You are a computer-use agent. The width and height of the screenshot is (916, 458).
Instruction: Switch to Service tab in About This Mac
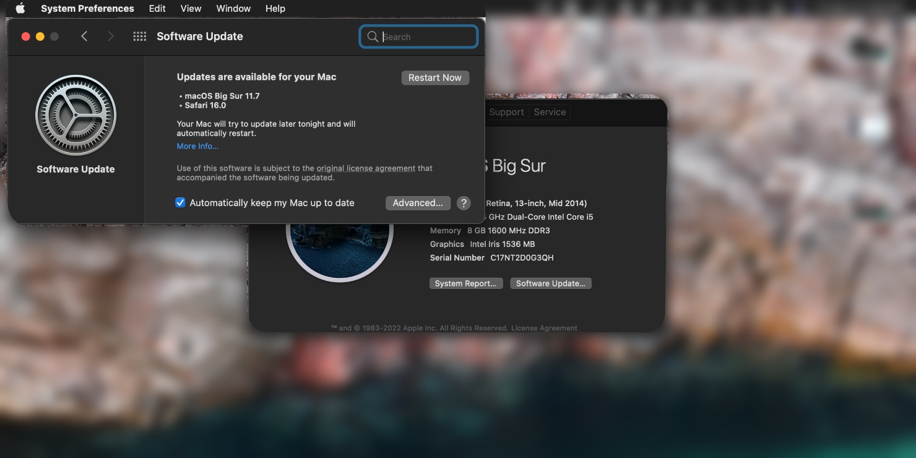550,112
